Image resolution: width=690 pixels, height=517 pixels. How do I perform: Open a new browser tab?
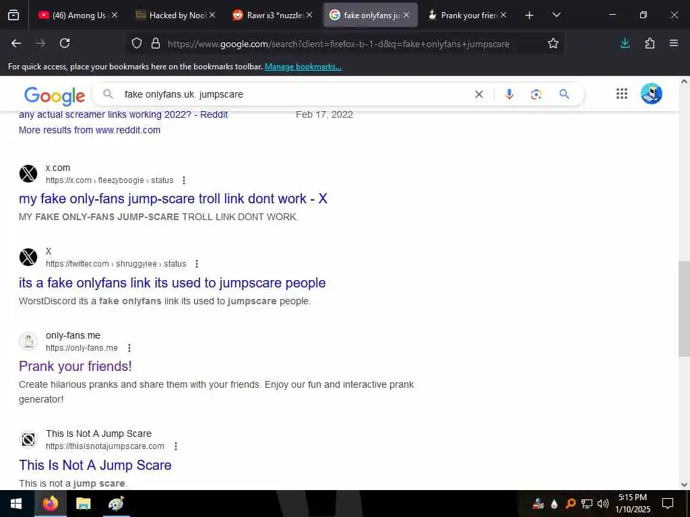(530, 15)
